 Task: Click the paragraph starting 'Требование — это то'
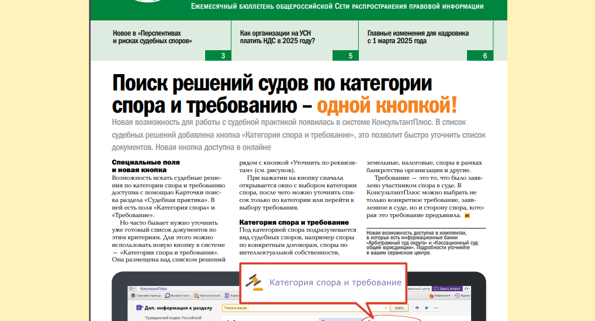426,196
